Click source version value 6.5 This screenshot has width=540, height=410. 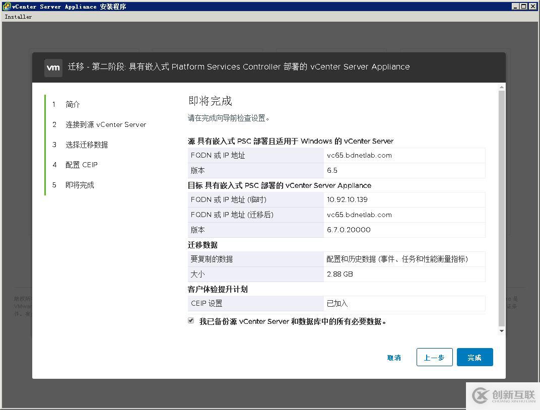(332, 170)
